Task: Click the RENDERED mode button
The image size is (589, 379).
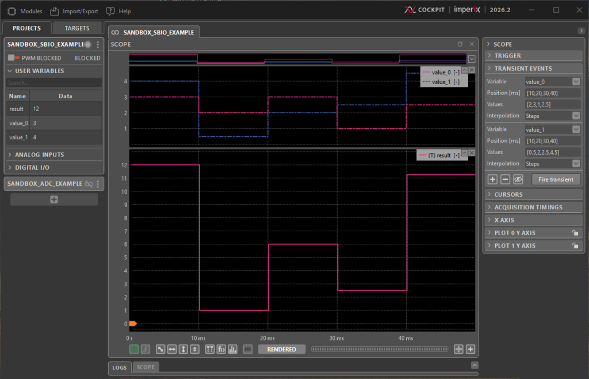Action: coord(281,349)
